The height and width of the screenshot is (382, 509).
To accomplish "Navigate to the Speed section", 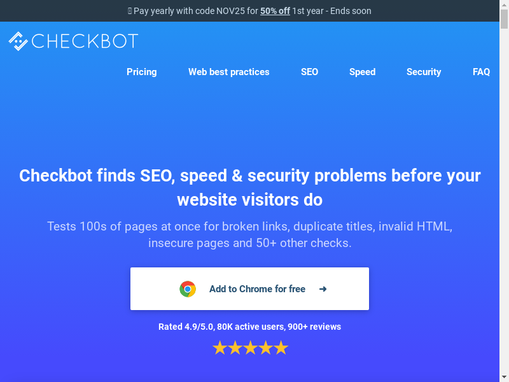I will pyautogui.click(x=362, y=72).
